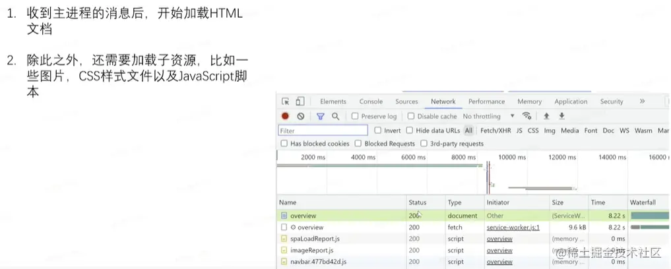Sort by the Initiator column header
The width and height of the screenshot is (671, 269).
click(x=517, y=202)
